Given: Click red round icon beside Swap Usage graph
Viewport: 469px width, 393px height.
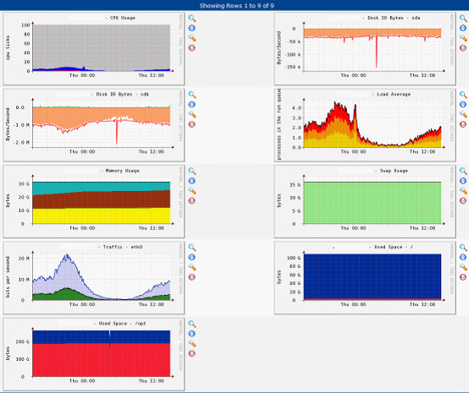Looking at the screenshot, I should (x=463, y=200).
